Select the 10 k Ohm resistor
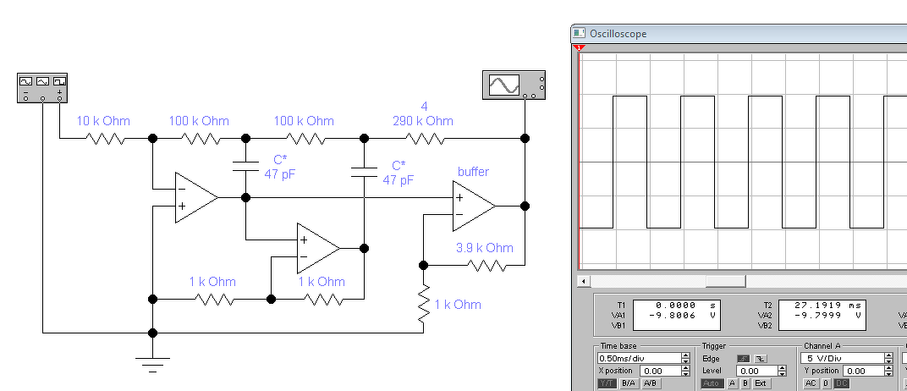This screenshot has height=391, width=907. (x=105, y=139)
